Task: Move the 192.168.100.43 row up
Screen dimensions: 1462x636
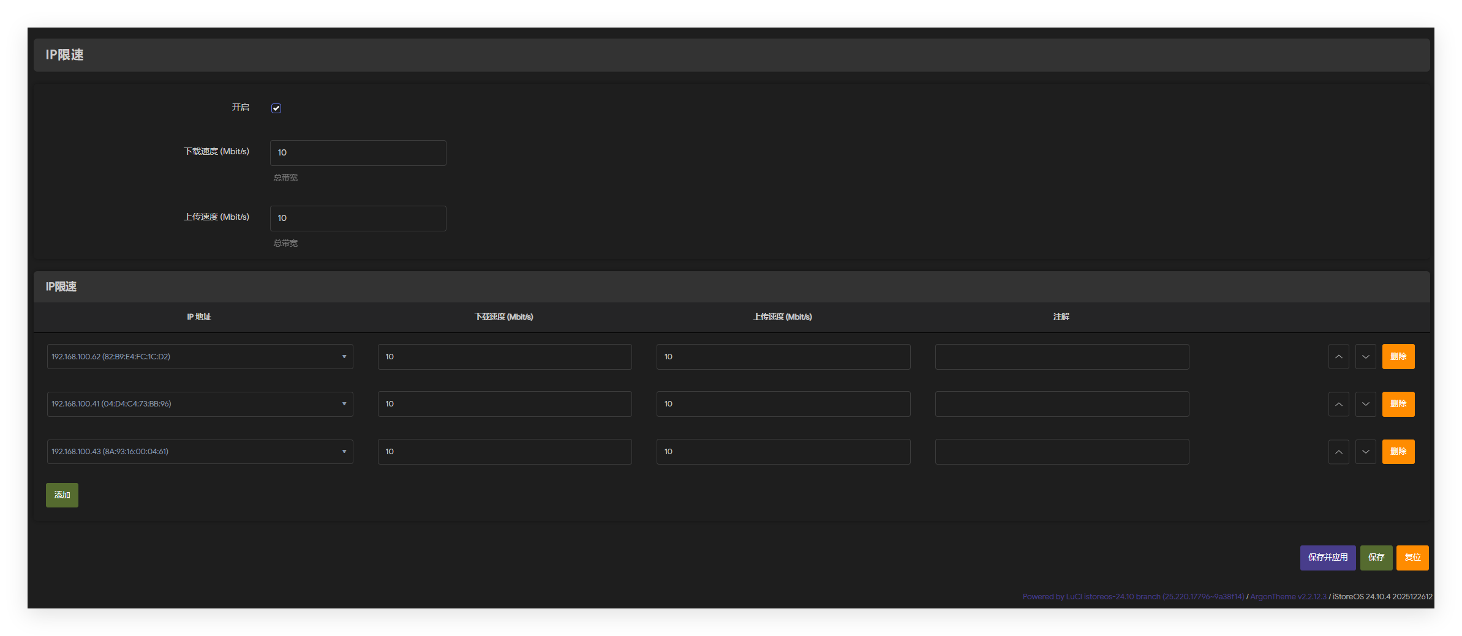Action: (x=1338, y=452)
